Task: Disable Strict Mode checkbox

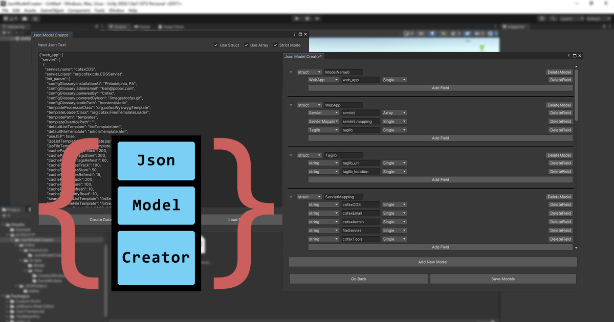Action: (276, 44)
